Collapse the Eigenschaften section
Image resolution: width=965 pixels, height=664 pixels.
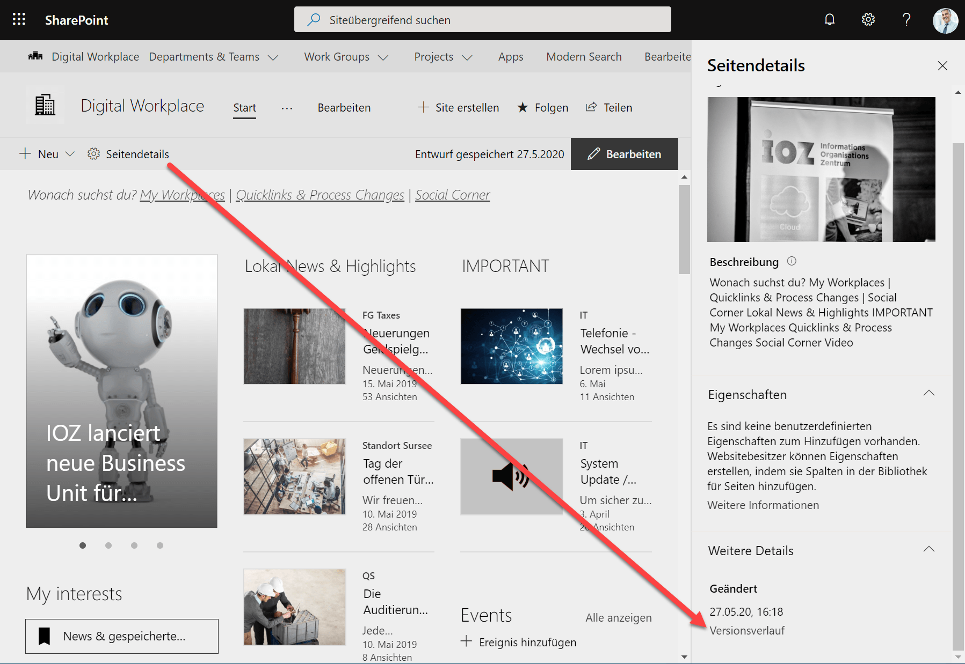(929, 393)
